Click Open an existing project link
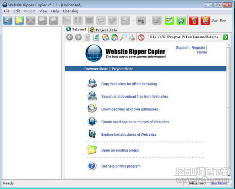Screen dimensions: 235x189 pos(120,150)
